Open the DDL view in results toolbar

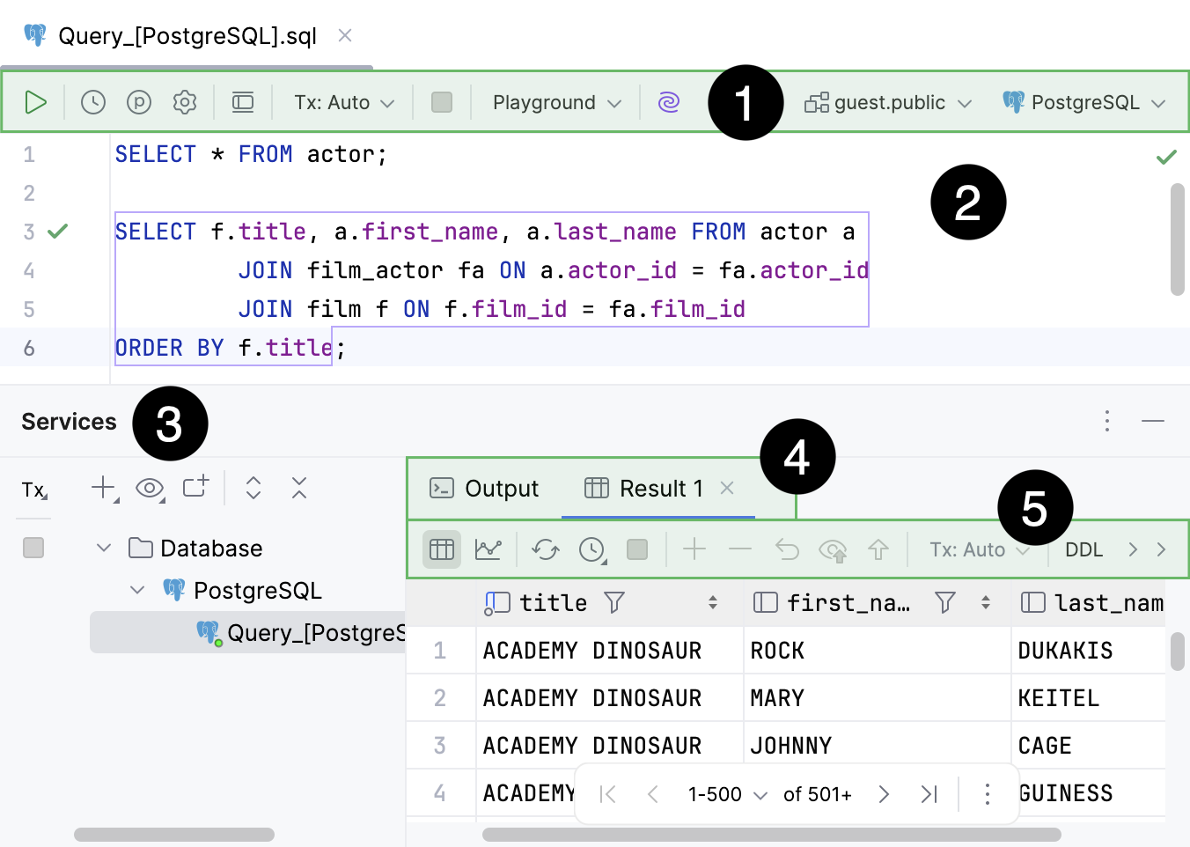pos(1084,549)
